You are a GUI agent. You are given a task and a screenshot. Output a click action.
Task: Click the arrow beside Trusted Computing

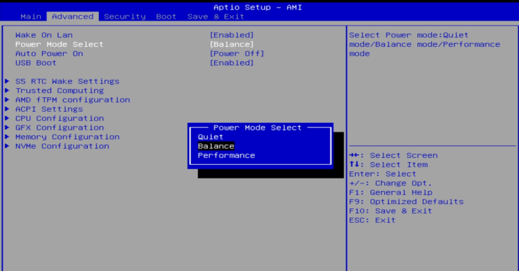(7, 90)
